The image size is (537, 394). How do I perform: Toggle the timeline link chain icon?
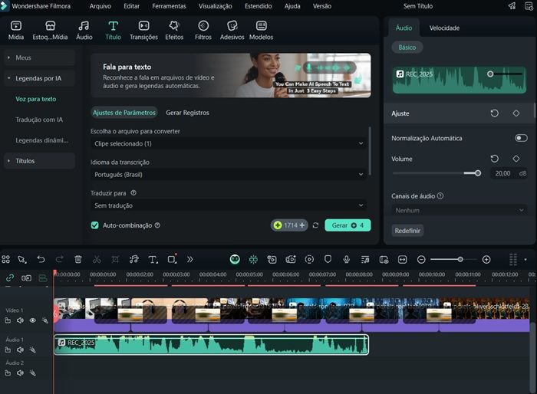(x=9, y=278)
